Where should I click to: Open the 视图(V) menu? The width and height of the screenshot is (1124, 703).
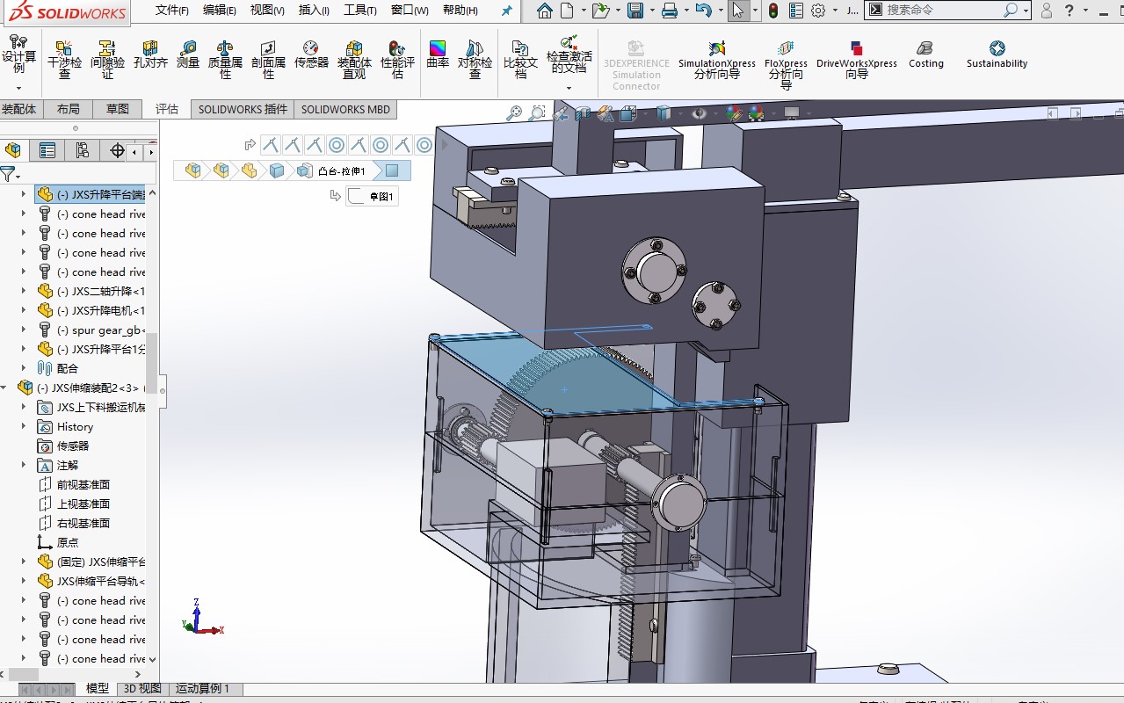pyautogui.click(x=267, y=11)
